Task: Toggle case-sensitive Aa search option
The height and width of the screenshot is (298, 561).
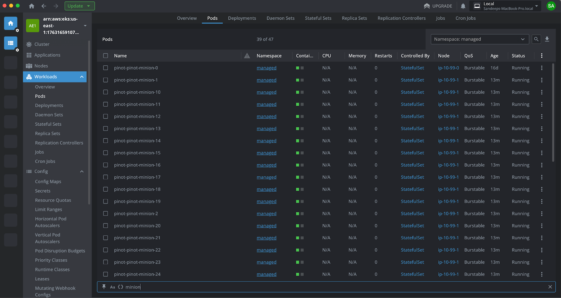Action: tap(113, 287)
